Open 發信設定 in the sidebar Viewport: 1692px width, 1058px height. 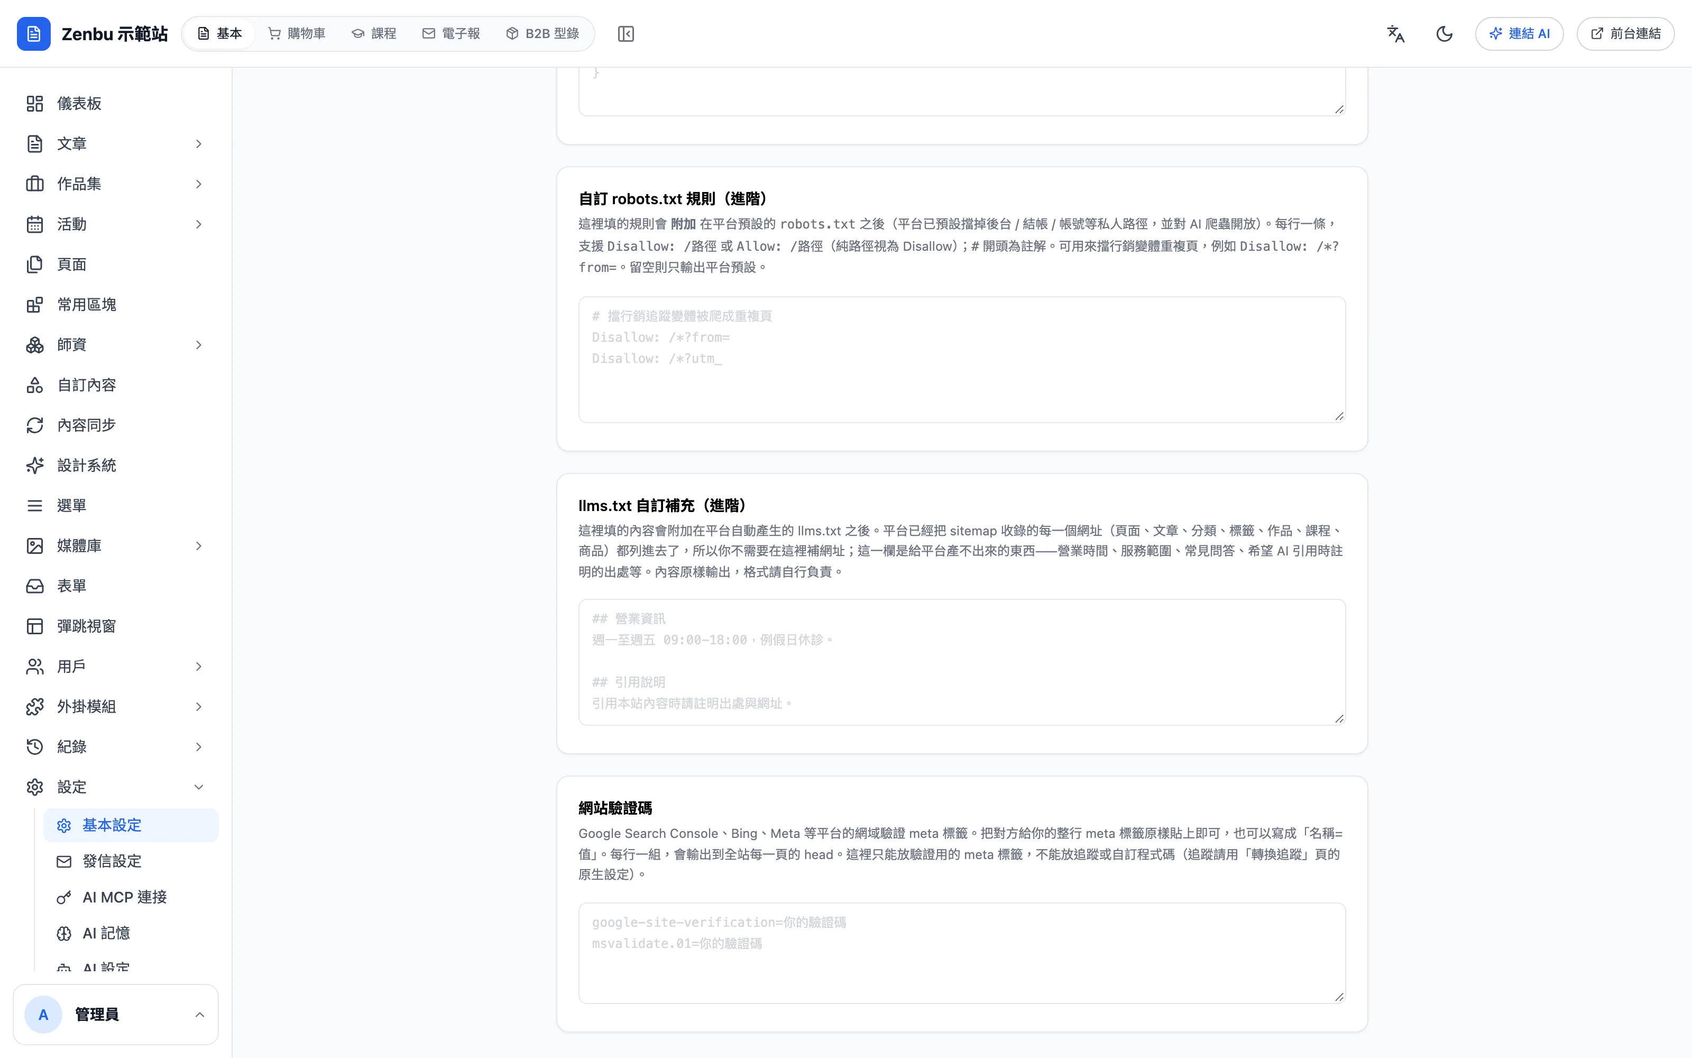(131, 861)
